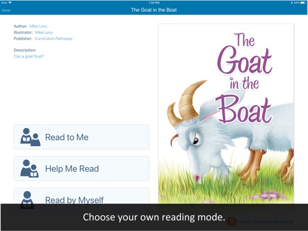Click the Help Me Read people icon

(x=30, y=169)
